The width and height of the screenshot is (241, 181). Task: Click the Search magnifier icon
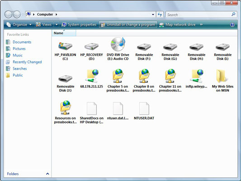pyautogui.click(x=233, y=14)
